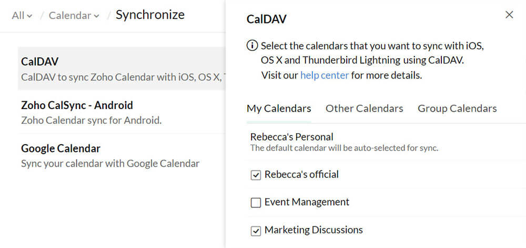The height and width of the screenshot is (248, 526).
Task: Enable the Event Management checkbox
Action: point(256,202)
